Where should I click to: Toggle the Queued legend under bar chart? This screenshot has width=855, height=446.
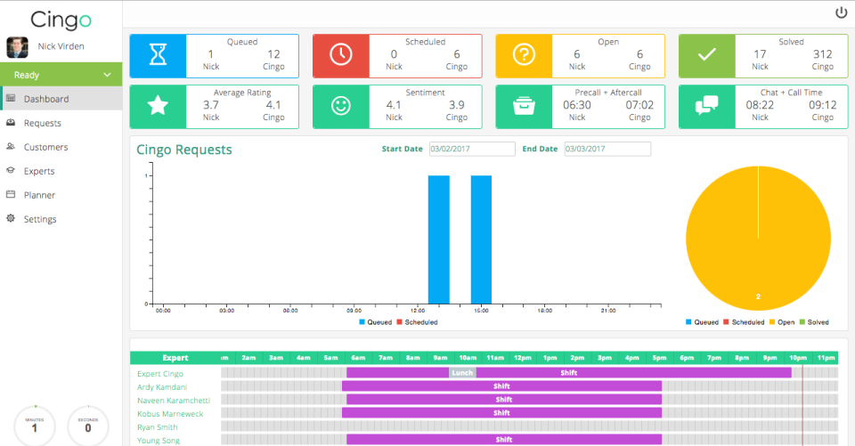[x=375, y=322]
